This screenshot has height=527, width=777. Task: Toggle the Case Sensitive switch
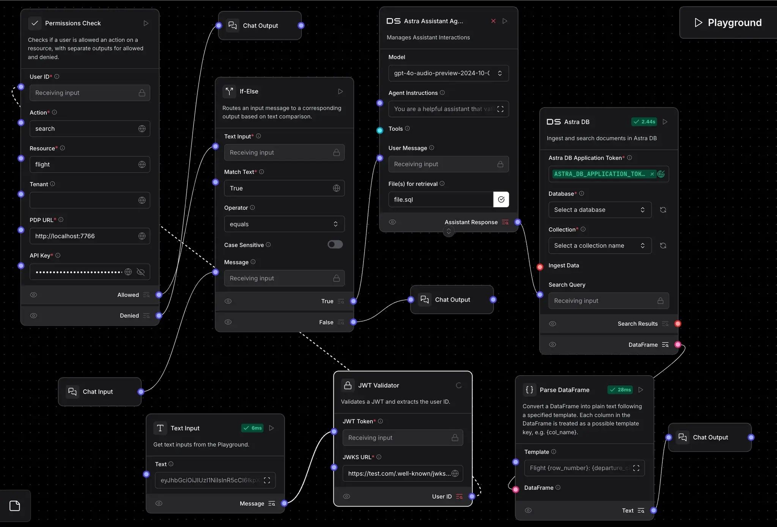coord(335,245)
